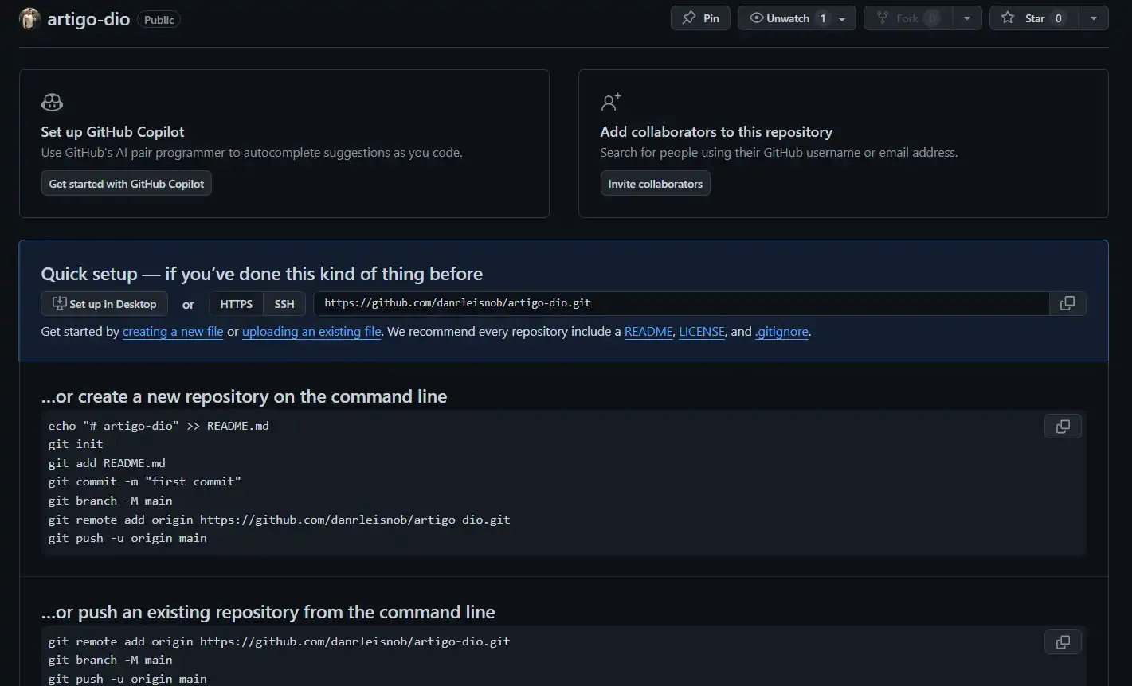Select the HTTPS clone option

(x=237, y=304)
